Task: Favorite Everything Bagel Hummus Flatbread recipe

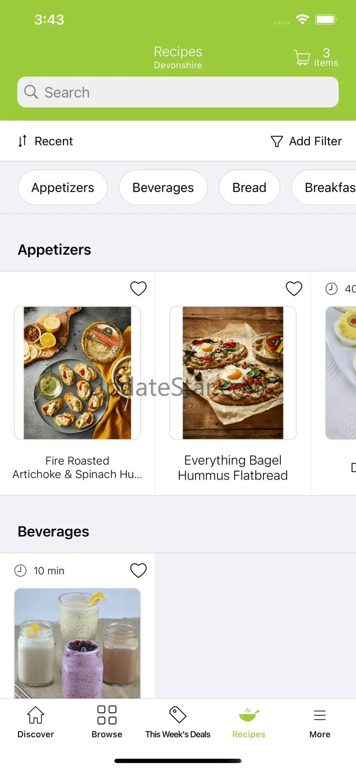Action: coord(294,288)
